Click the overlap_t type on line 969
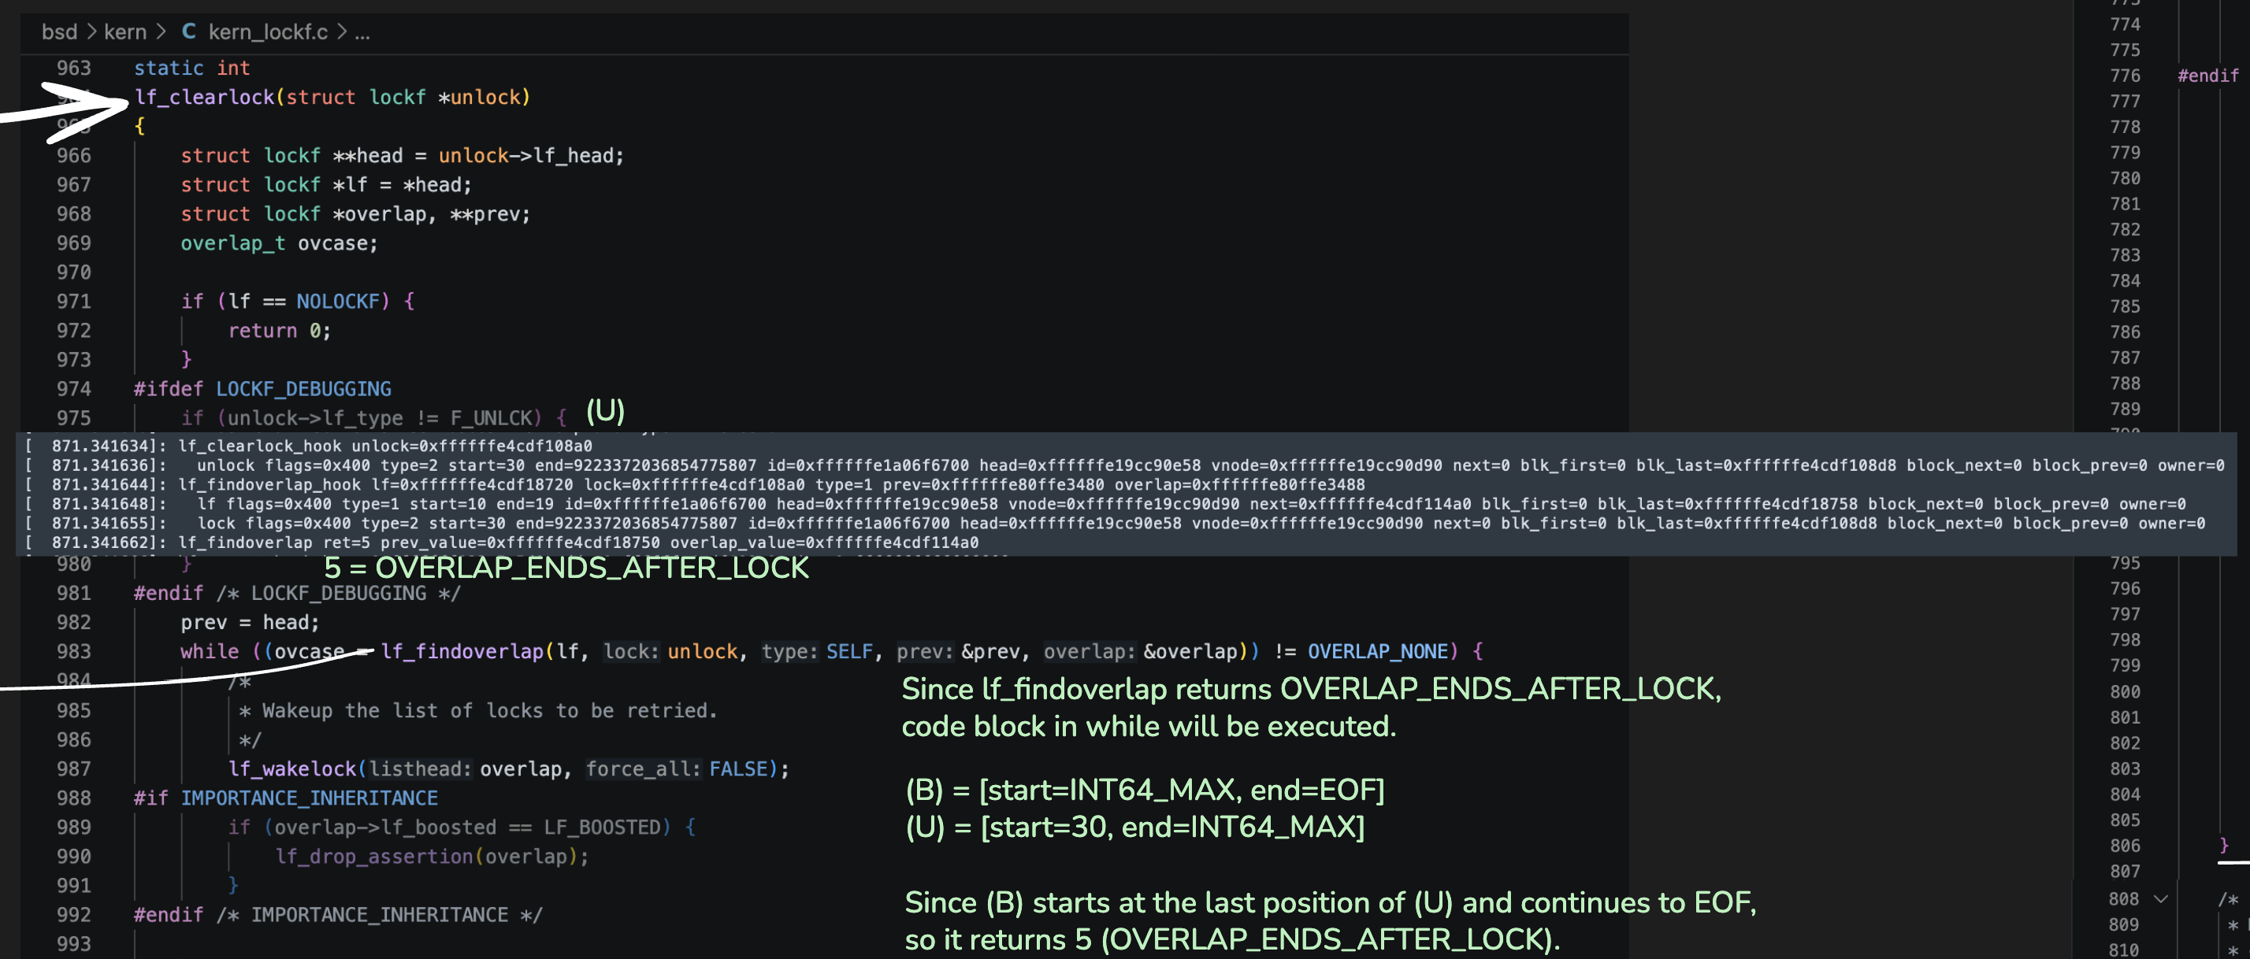Image resolution: width=2250 pixels, height=959 pixels. point(232,243)
